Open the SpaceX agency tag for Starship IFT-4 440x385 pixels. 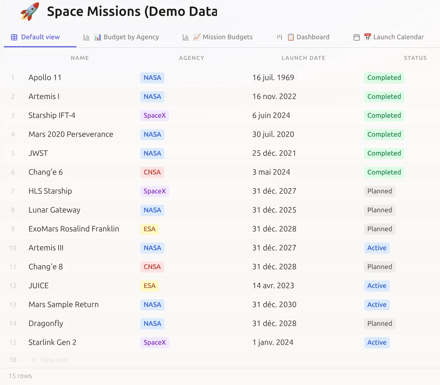[x=154, y=115]
